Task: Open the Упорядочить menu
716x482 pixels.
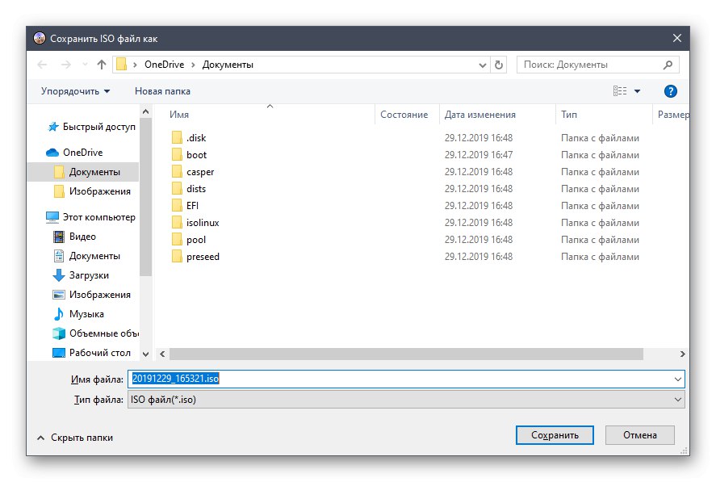Action: [x=75, y=91]
